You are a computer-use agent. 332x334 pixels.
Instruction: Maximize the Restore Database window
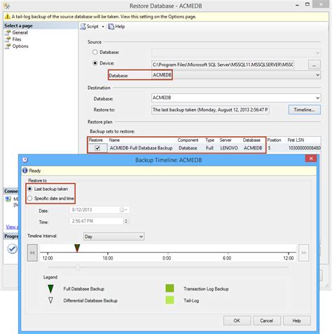pos(307,4)
